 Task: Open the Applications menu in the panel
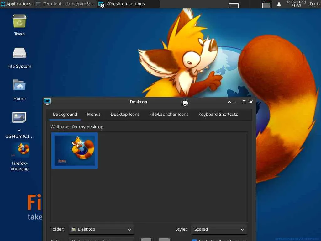tap(17, 4)
